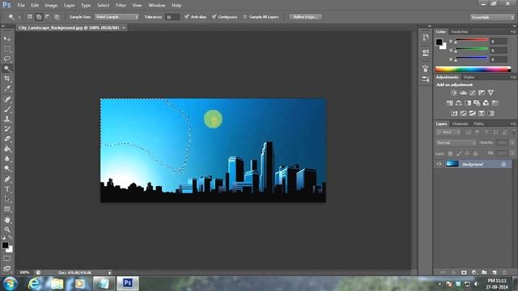Image resolution: width=518 pixels, height=291 pixels.
Task: Choose the Intersect with selection mode button
Action: [x=57, y=16]
